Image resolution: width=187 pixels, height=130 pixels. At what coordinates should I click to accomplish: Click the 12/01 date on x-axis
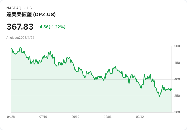(108, 117)
